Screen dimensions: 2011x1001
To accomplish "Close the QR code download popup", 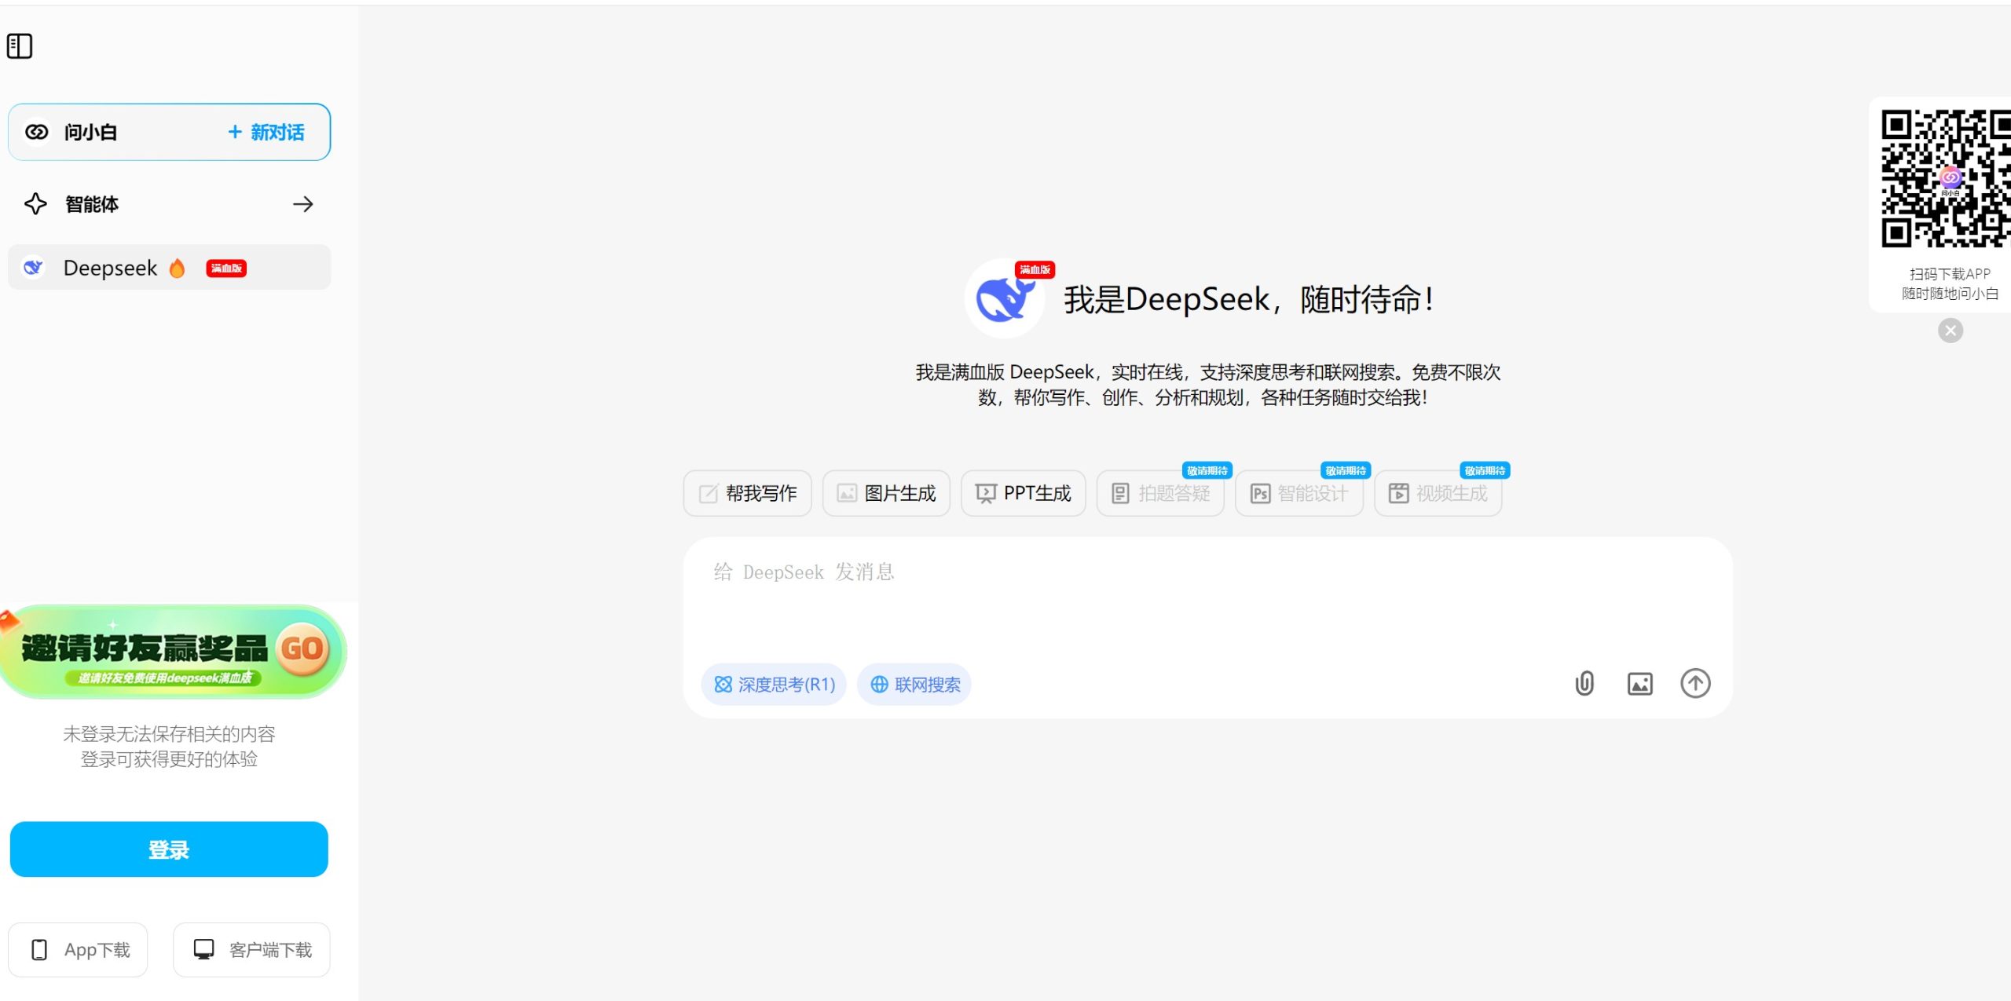I will (x=1950, y=331).
